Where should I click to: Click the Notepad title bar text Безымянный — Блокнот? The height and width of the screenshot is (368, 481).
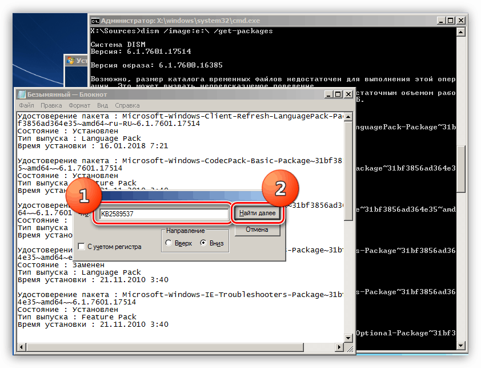tap(67, 94)
